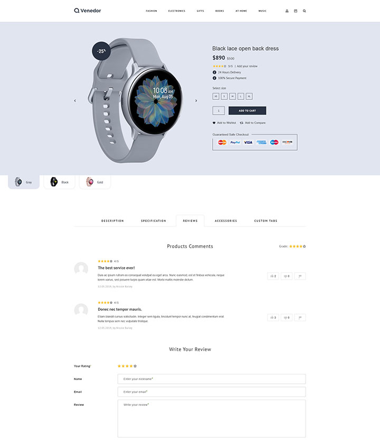Click Add to Wishlist link

(x=224, y=123)
